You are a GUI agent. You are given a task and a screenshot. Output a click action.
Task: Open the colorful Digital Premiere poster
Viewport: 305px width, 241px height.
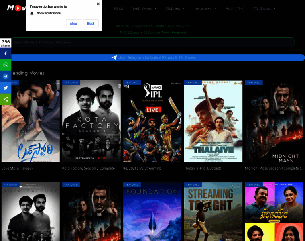coord(274,212)
